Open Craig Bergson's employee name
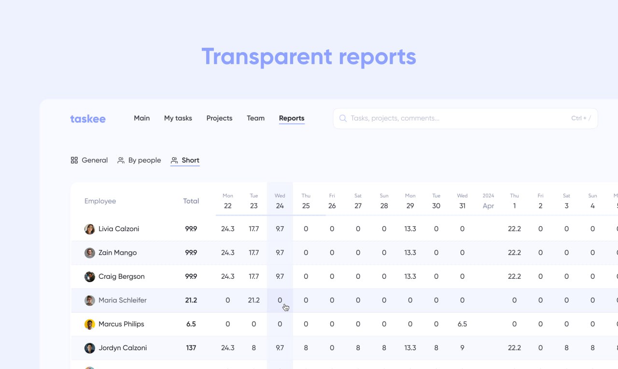This screenshot has height=369, width=618. tap(122, 276)
